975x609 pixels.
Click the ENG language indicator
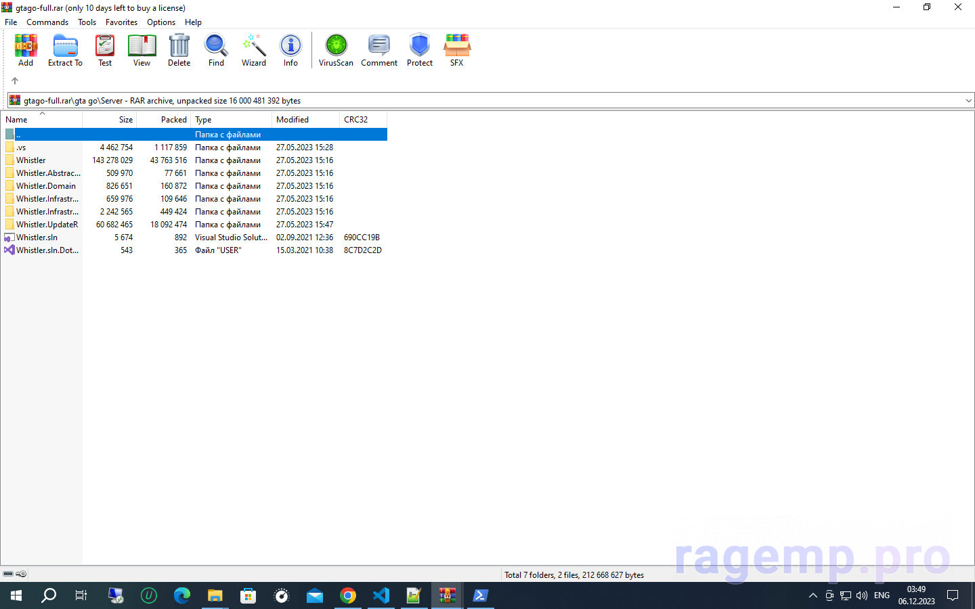pyautogui.click(x=882, y=595)
